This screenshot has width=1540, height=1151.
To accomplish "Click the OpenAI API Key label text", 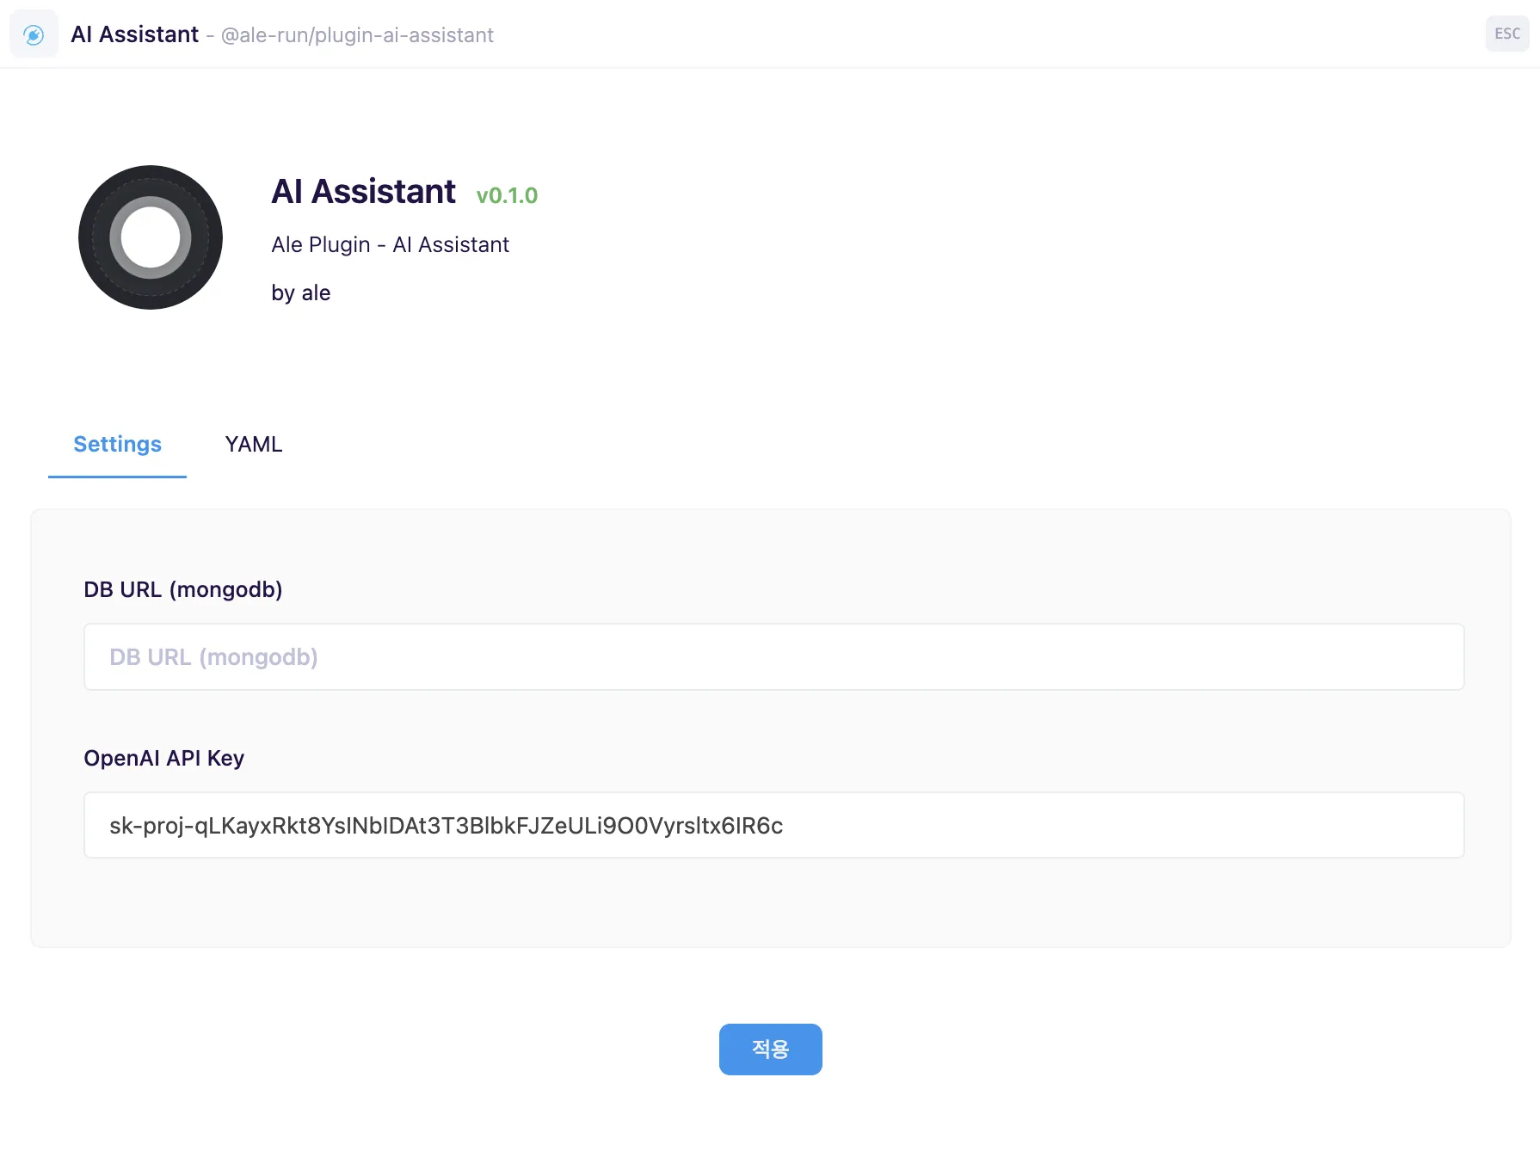I will coord(163,758).
